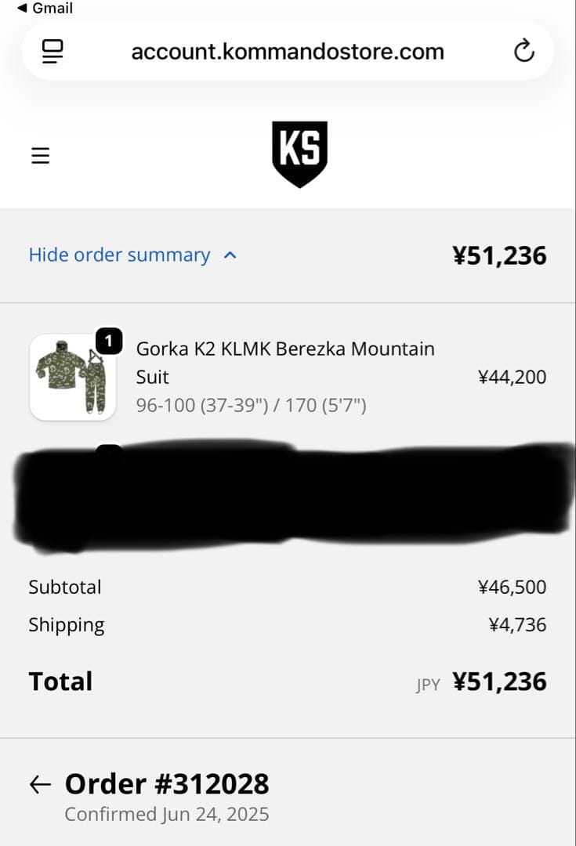This screenshot has width=576, height=846.
Task: Click the Hide order summary link
Action: [119, 255]
